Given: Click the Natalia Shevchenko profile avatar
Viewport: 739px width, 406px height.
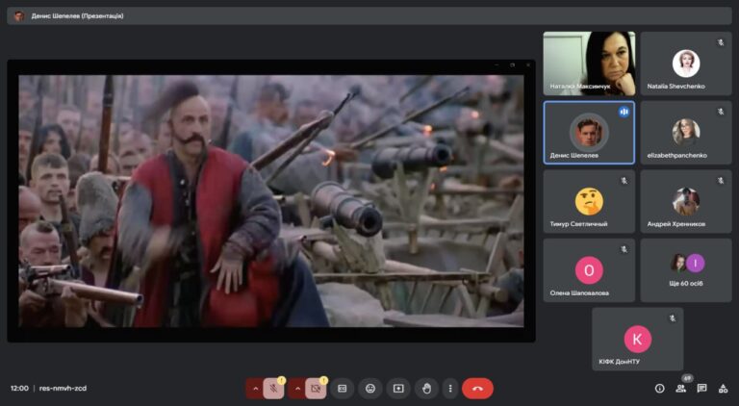Looking at the screenshot, I should 686,63.
